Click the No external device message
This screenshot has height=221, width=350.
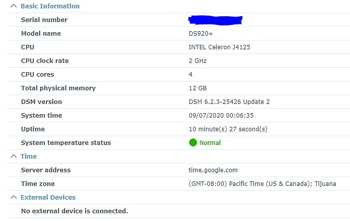(x=75, y=211)
